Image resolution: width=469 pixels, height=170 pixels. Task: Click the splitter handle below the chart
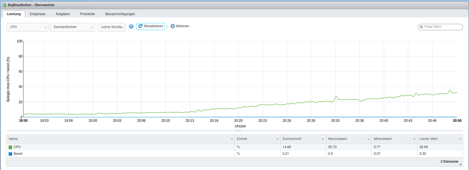pos(238,131)
